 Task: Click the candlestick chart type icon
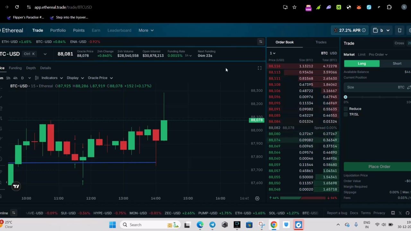tap(37, 78)
